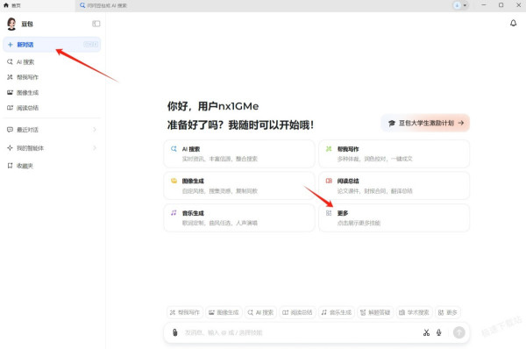This screenshot has height=349, width=526.
Task: Open the 问问豆包或 AI 搜索 tab
Action: click(x=103, y=5)
